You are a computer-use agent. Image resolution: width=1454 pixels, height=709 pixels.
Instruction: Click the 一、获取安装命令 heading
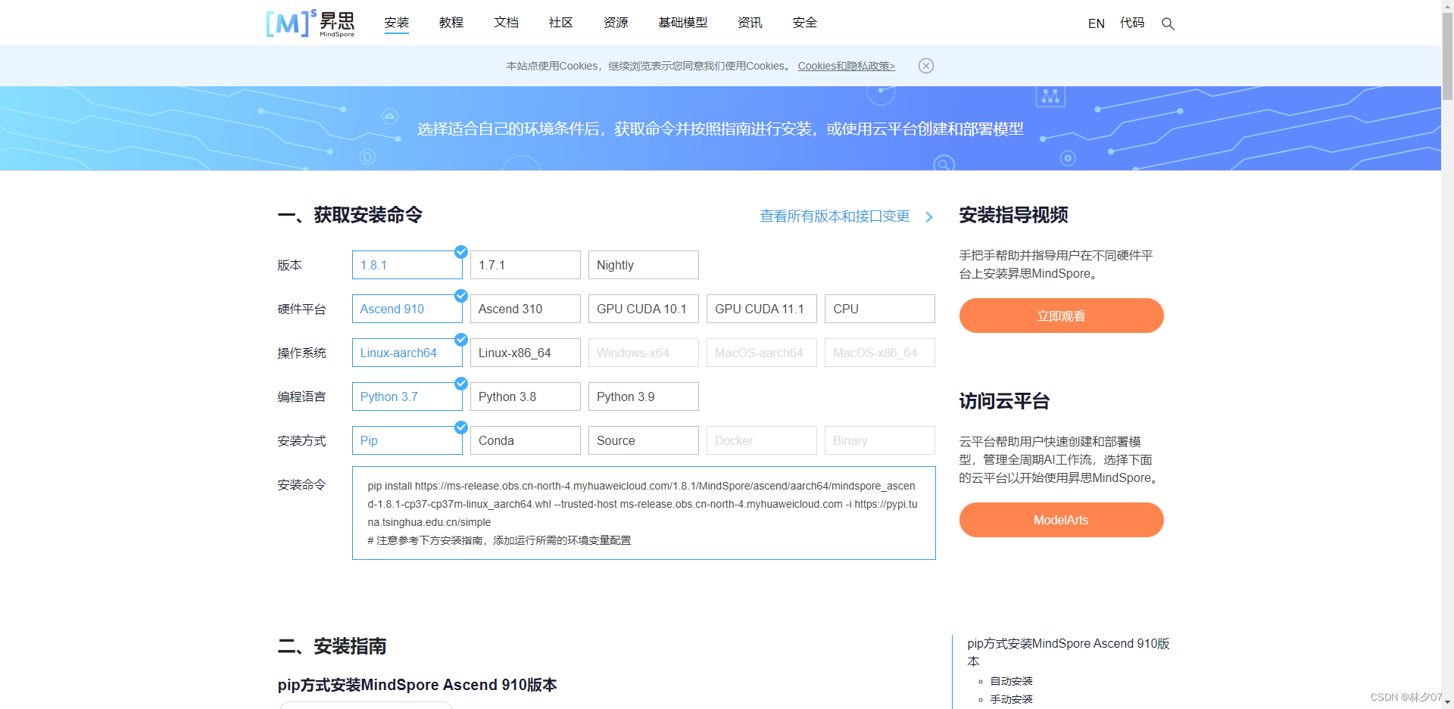(350, 215)
